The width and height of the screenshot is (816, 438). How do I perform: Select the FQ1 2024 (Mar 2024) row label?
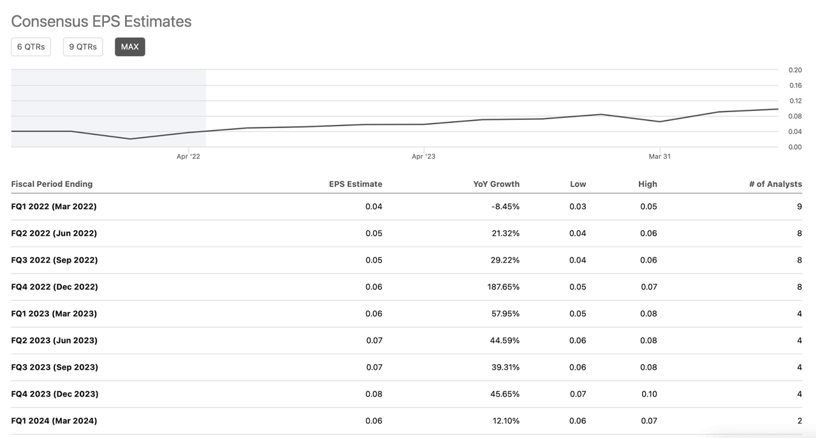(x=54, y=421)
